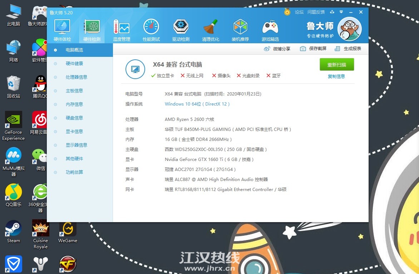
Task: Select the 回收站 recycle bin icon
Action: [x=13, y=87]
